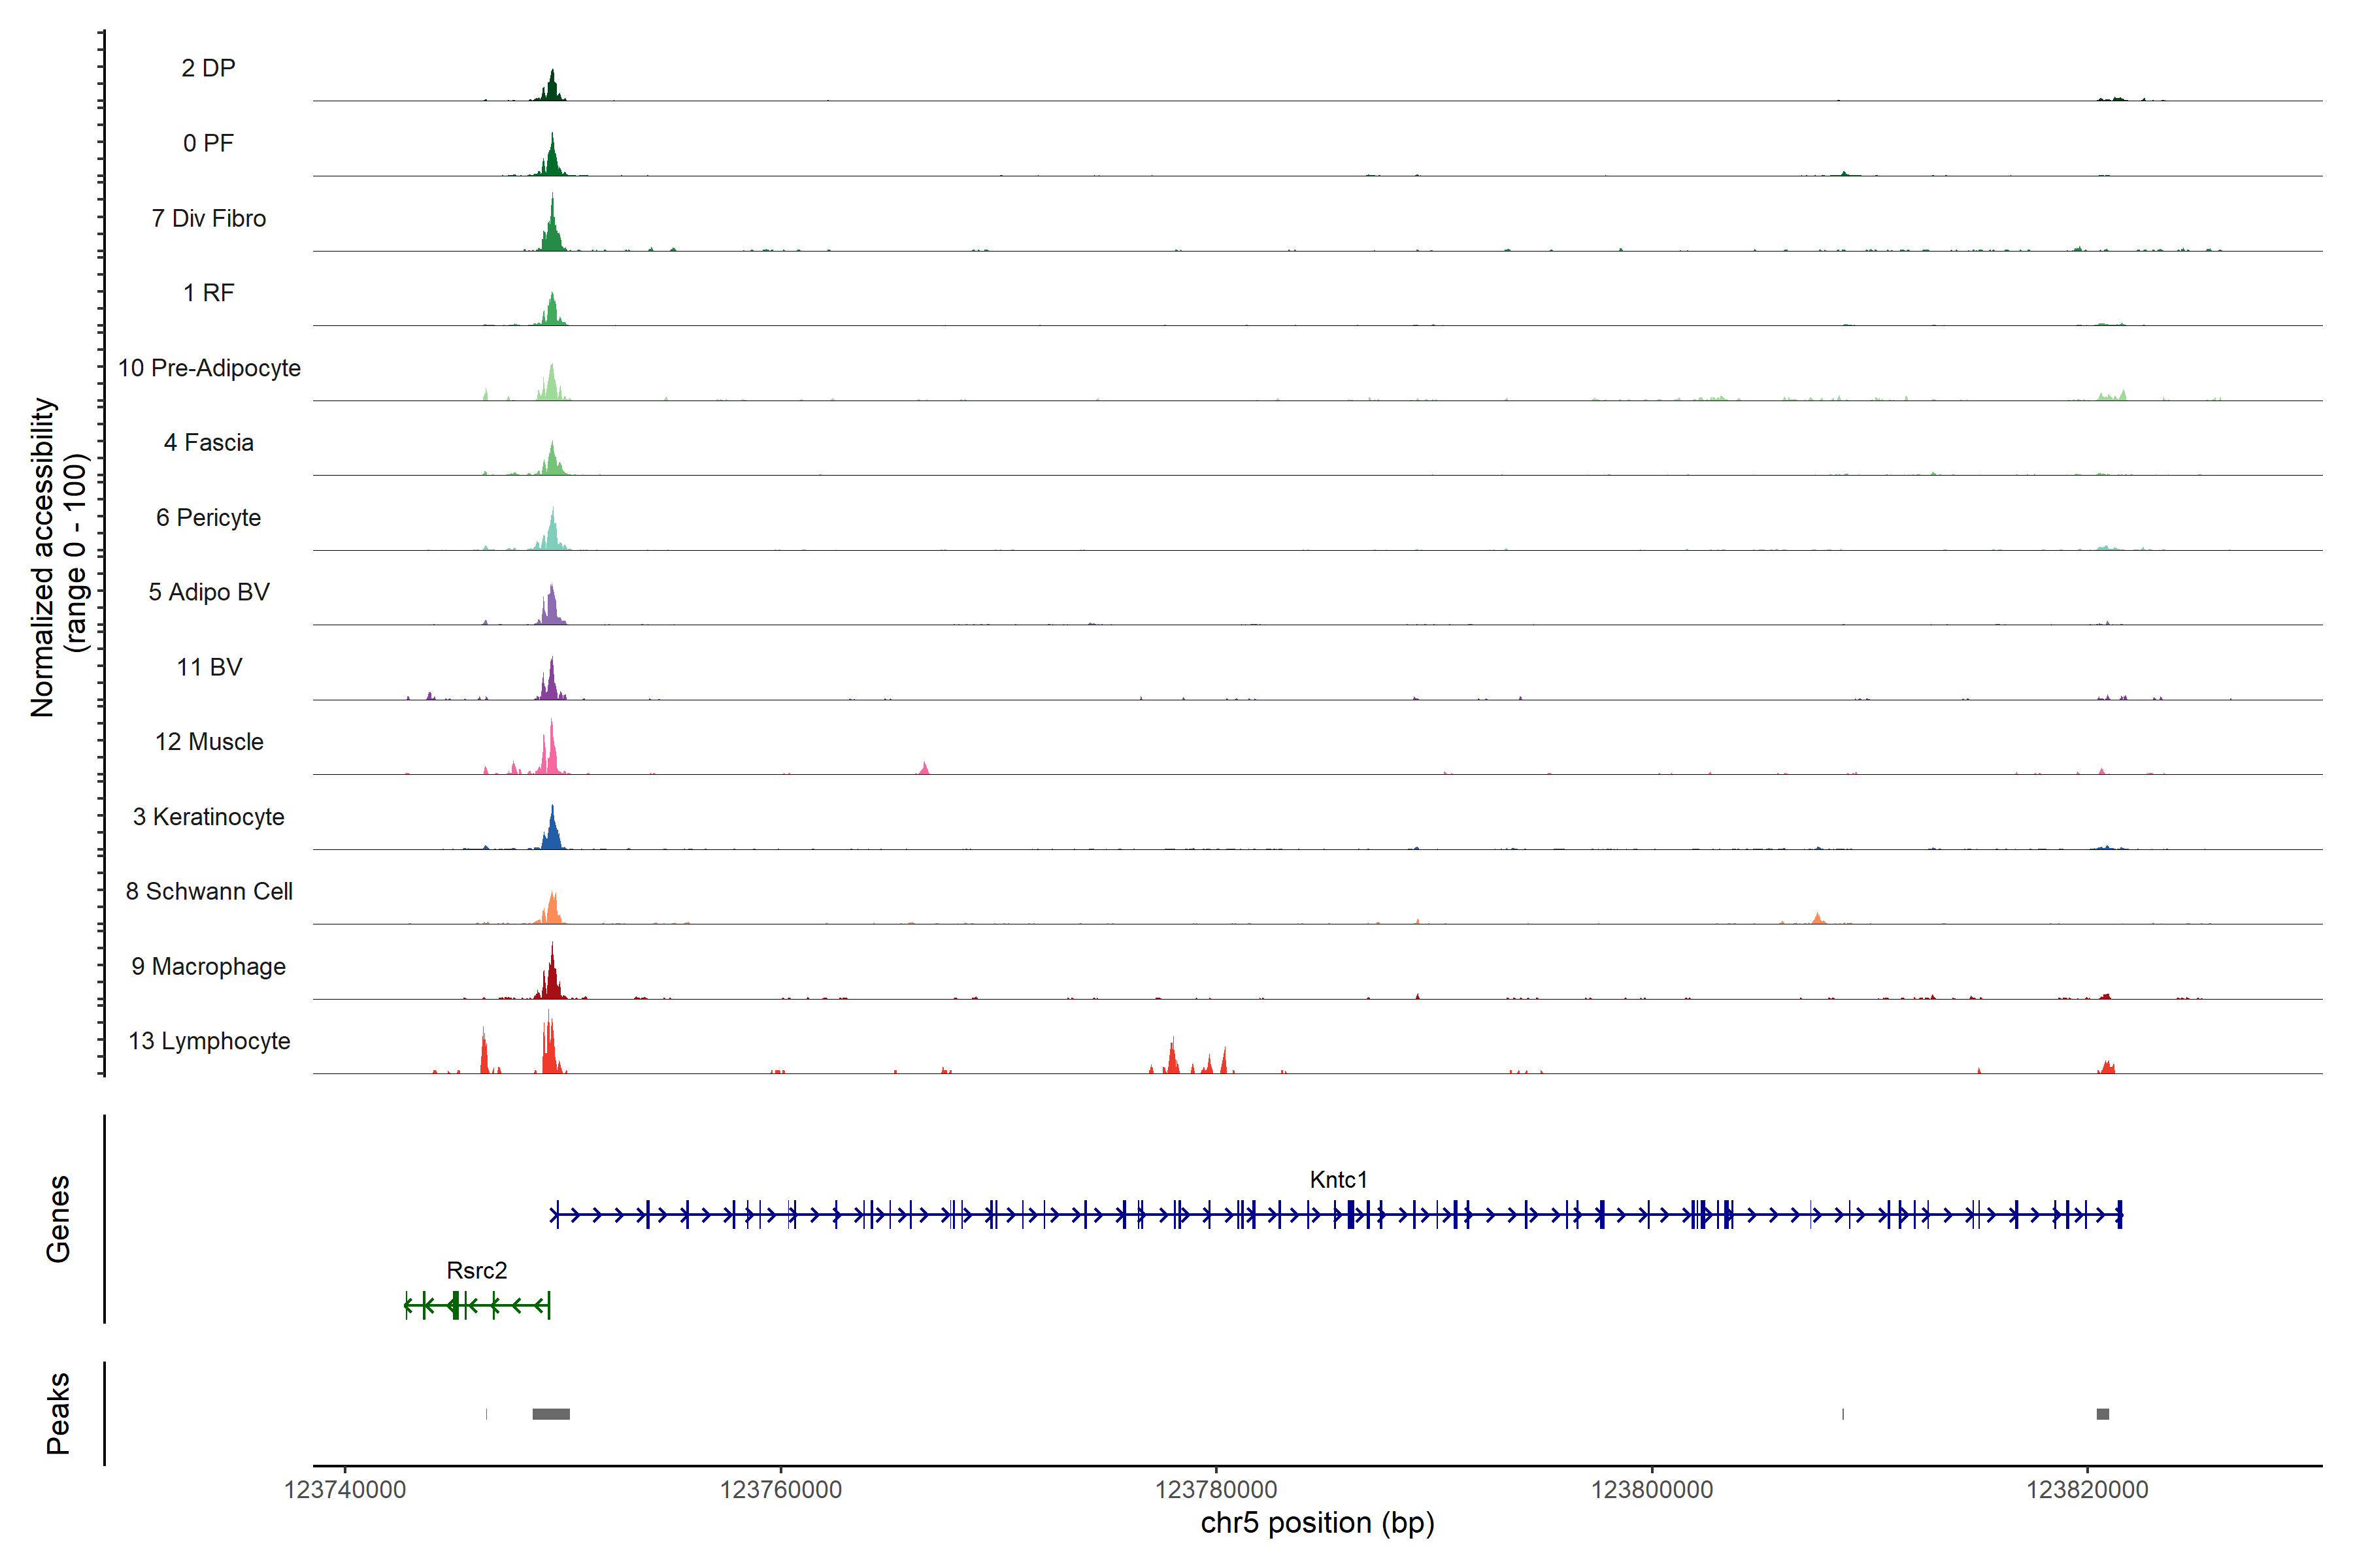Screen dimensions: 2353x1568
Task: Click the Genes panel label
Action: point(58,1219)
